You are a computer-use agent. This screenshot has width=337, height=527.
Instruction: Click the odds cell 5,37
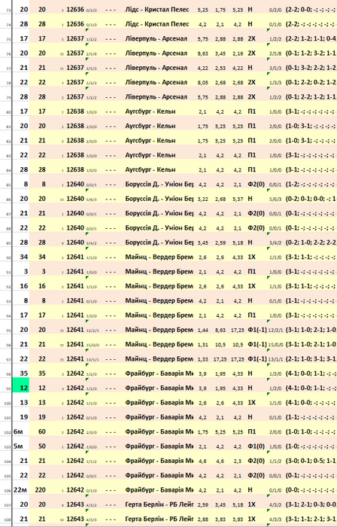point(238,199)
